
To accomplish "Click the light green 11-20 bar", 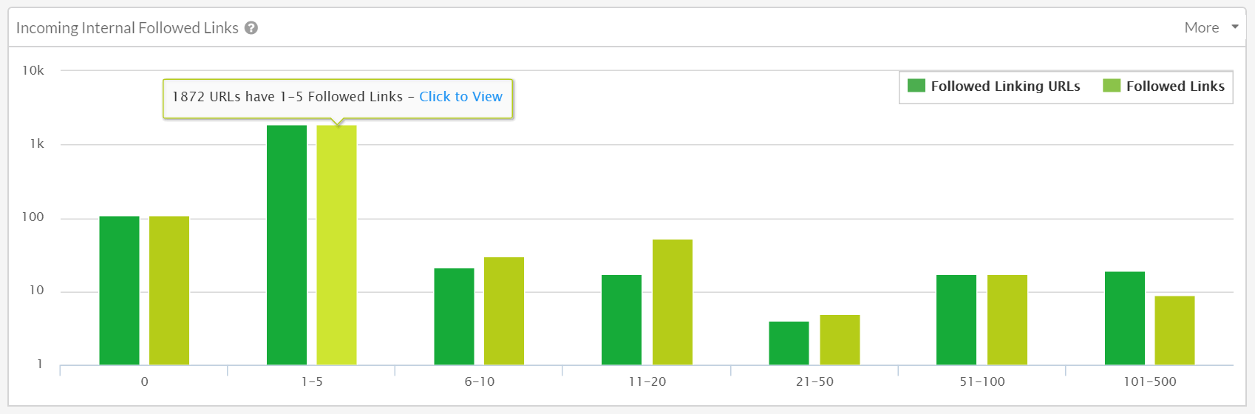I will 672,302.
